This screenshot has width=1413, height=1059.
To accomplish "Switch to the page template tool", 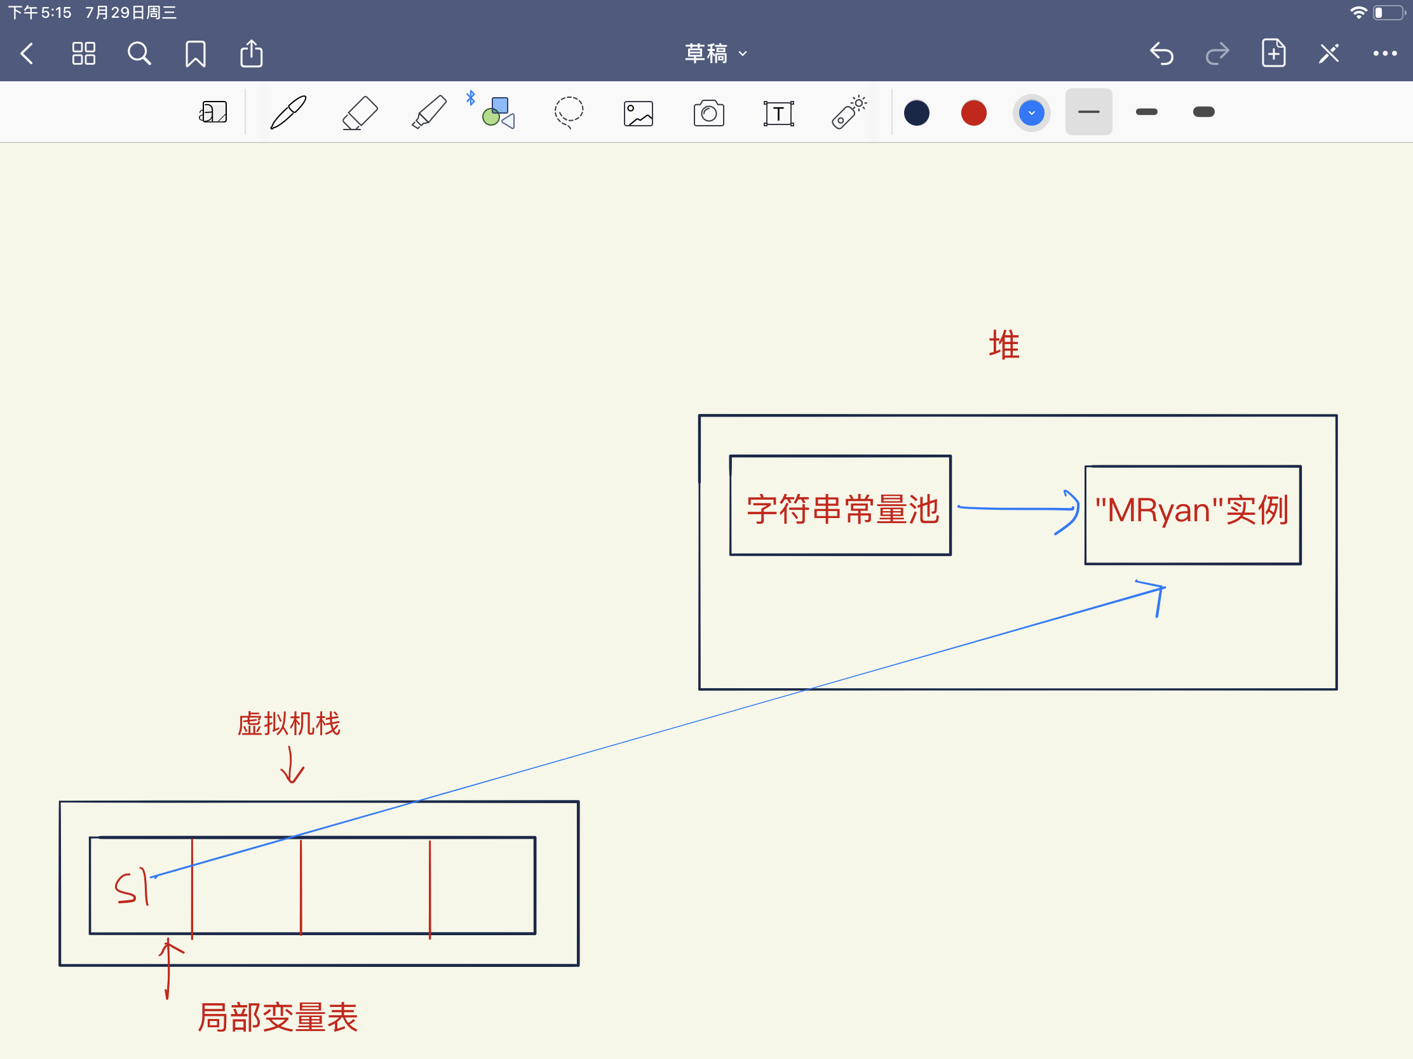I will click(x=213, y=112).
